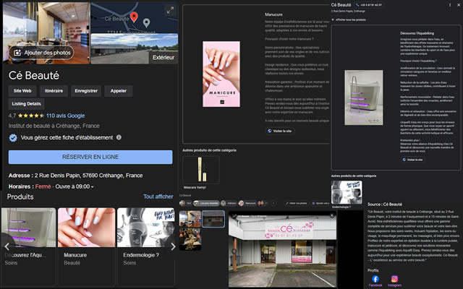The width and height of the screenshot is (463, 289).
Task: Click the info icon next to fiche d'établissement
Action: click(x=119, y=137)
